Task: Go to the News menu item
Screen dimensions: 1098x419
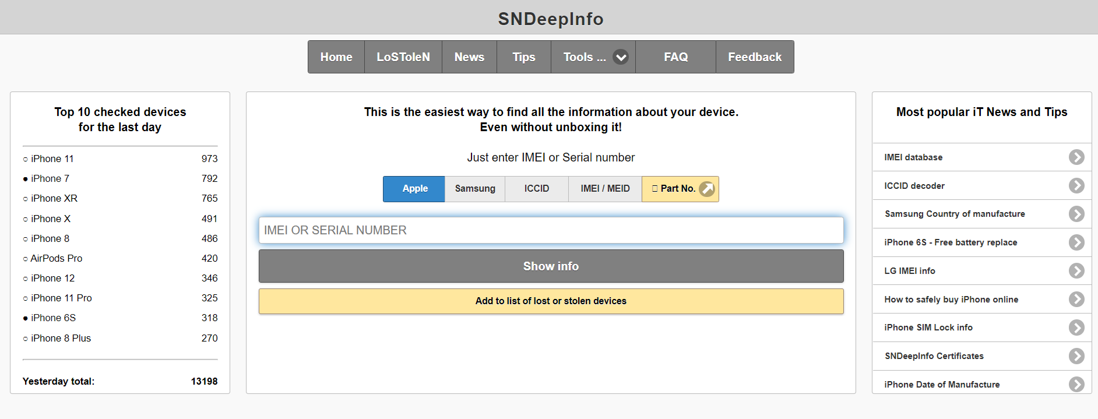Action: point(469,57)
